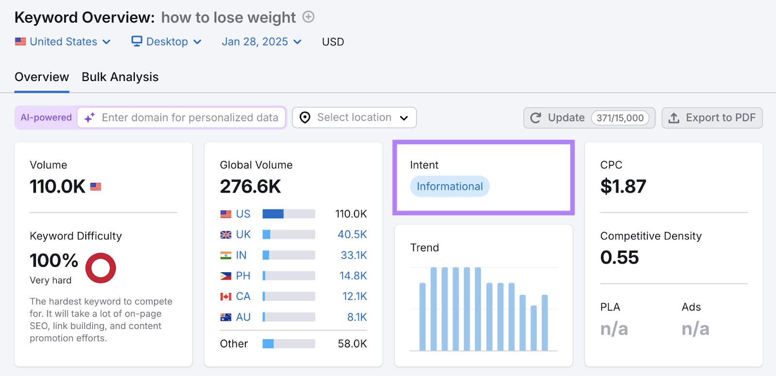
Task: Click the red Keyword Difficulty gauge
Action: point(100,268)
